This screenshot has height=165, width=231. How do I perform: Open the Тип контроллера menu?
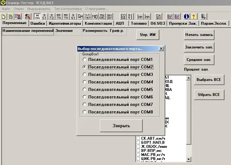click(x=68, y=9)
